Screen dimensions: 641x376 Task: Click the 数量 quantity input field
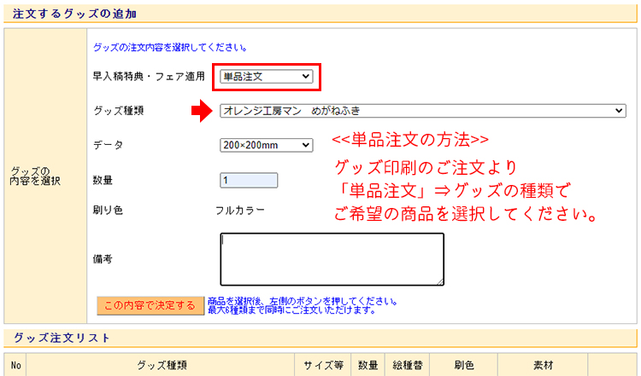click(249, 181)
